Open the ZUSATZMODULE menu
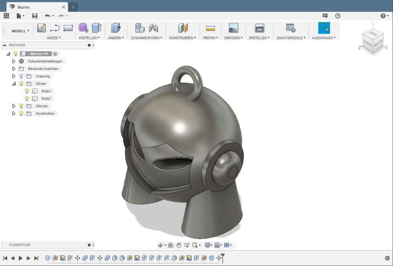Screen dimensions: 393x266 tap(291, 38)
